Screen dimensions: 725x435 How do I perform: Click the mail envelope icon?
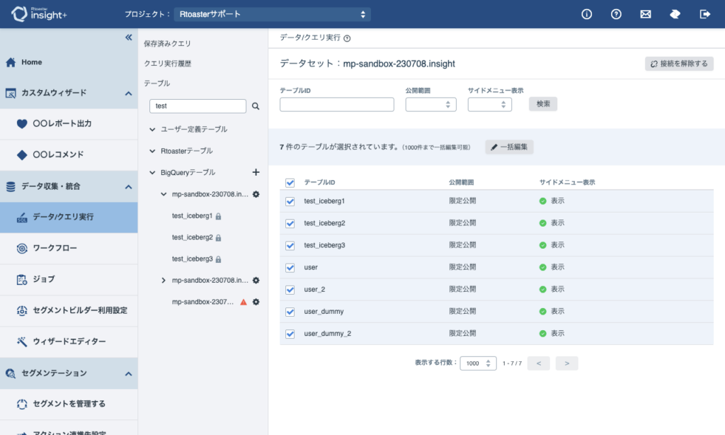point(645,14)
